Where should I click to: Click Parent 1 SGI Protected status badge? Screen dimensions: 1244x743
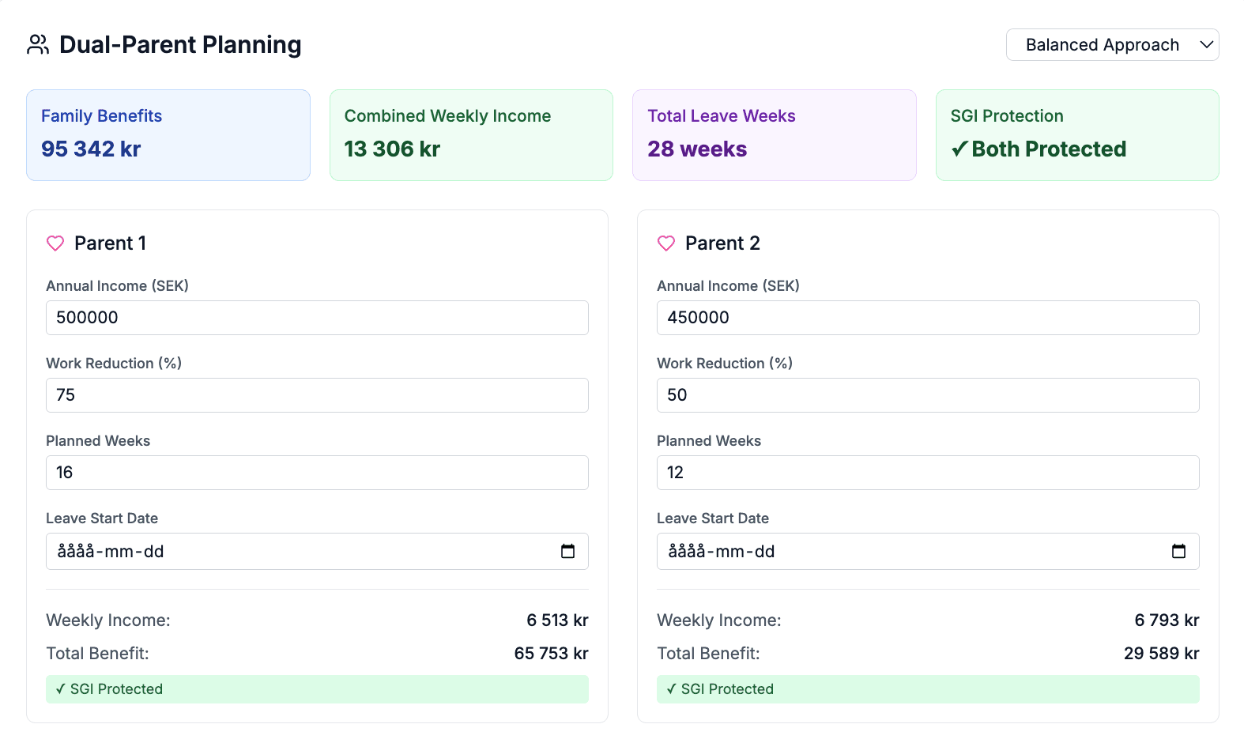[317, 689]
